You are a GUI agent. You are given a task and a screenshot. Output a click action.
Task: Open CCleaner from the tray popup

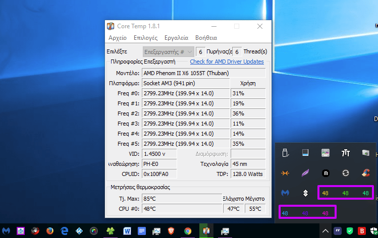coord(366,173)
